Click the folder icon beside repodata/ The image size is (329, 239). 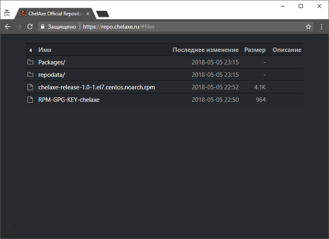[x=30, y=75]
